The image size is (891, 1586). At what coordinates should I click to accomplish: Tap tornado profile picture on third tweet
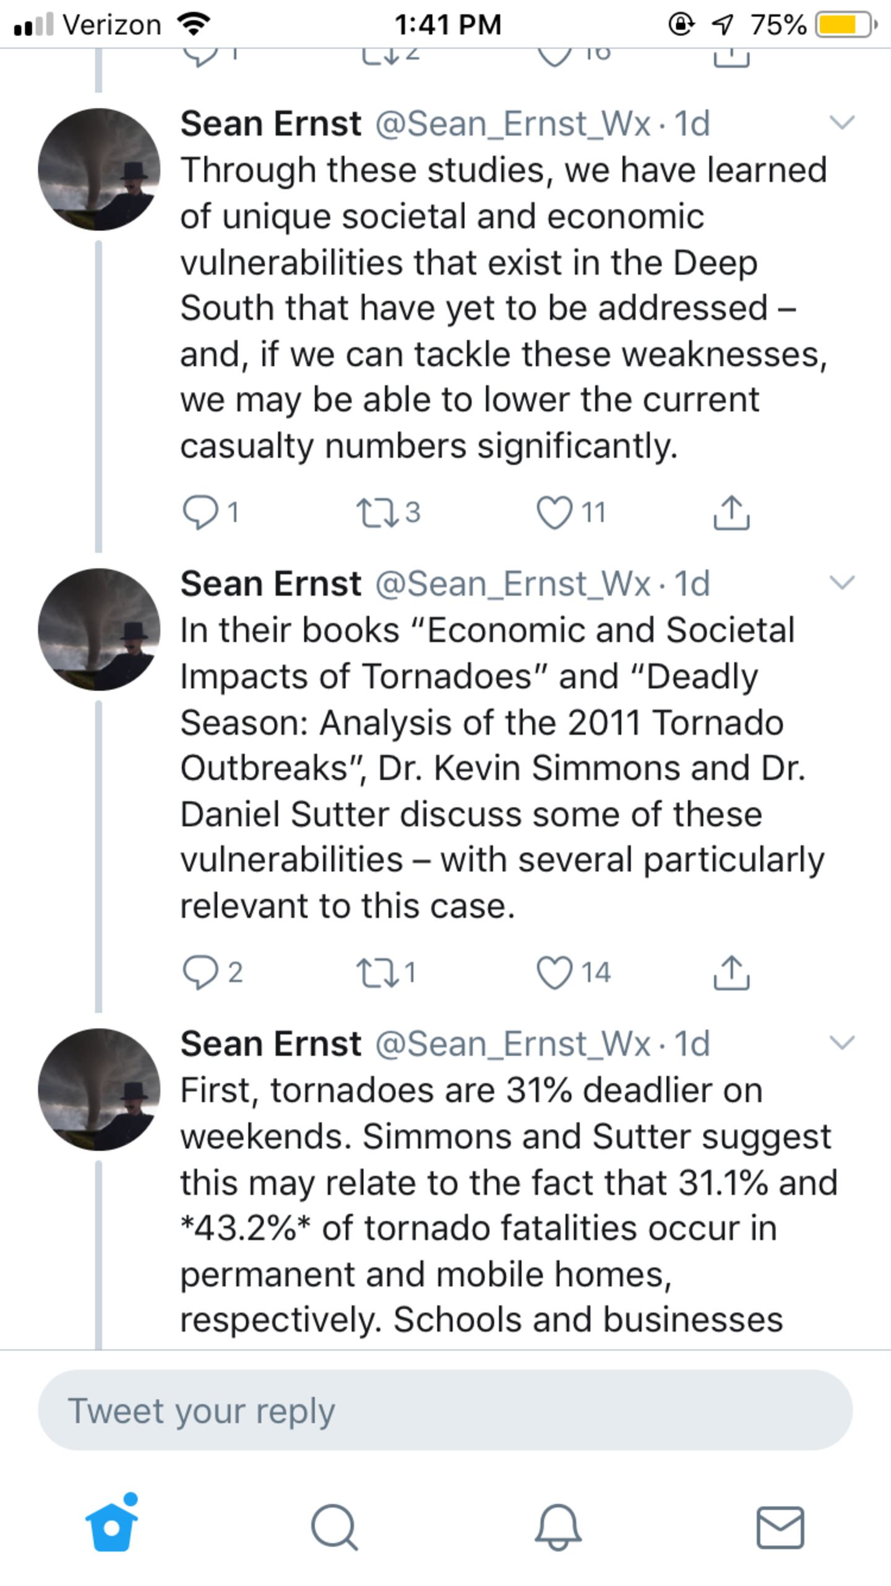coord(99,1089)
